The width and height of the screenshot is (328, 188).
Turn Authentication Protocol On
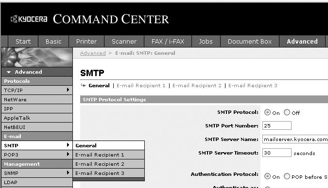point(267,176)
